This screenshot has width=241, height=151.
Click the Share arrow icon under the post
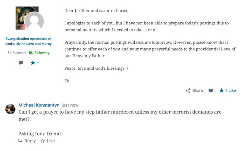188,90
